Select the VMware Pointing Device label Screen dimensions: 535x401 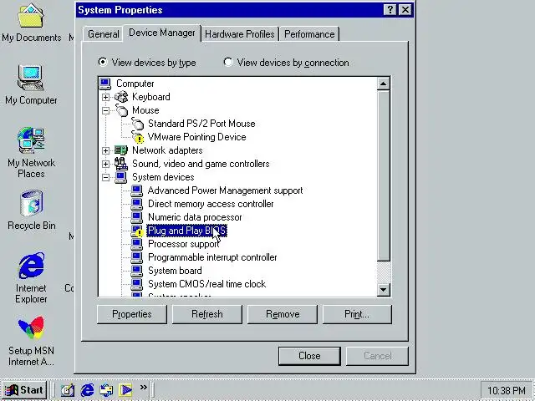pyautogui.click(x=197, y=137)
